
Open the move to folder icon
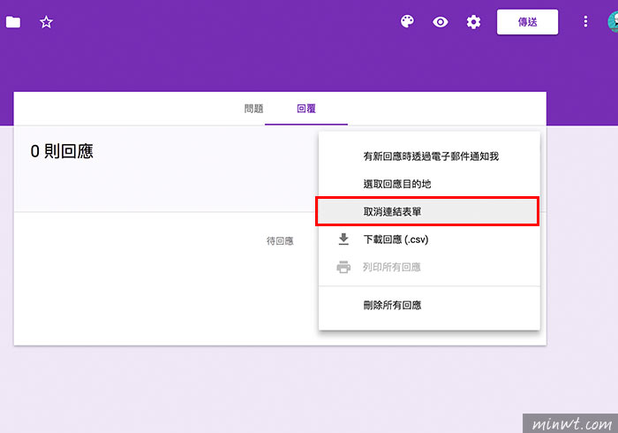(x=13, y=22)
